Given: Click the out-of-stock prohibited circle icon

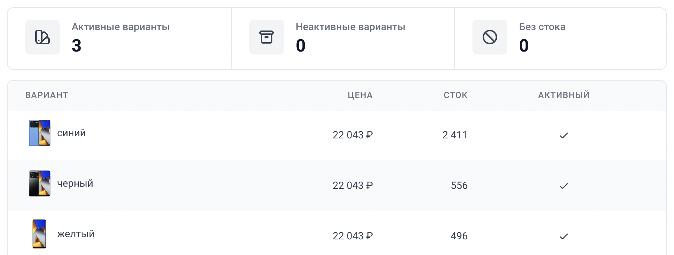Looking at the screenshot, I should coord(490,37).
